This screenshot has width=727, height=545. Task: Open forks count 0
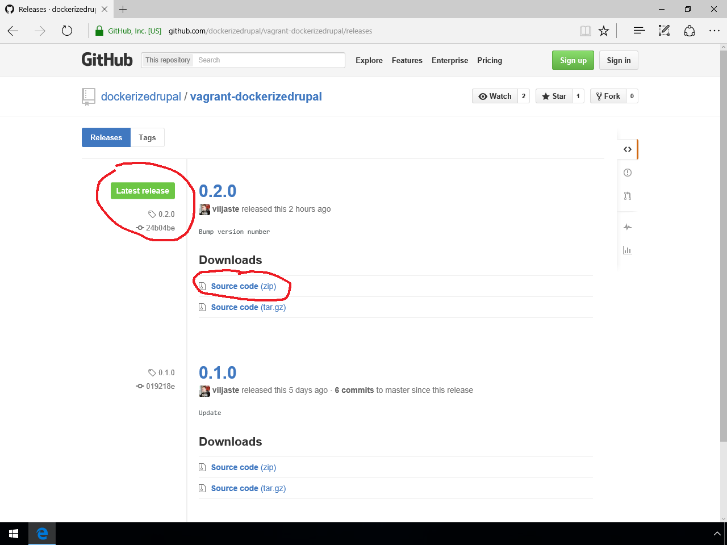[632, 96]
